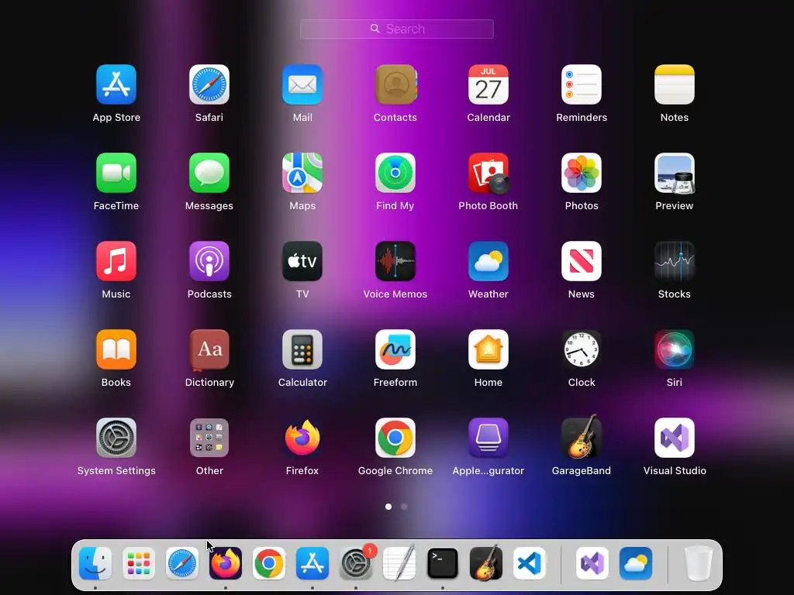Launch Safari from the Launchpad grid
This screenshot has height=595, width=794.
click(209, 84)
